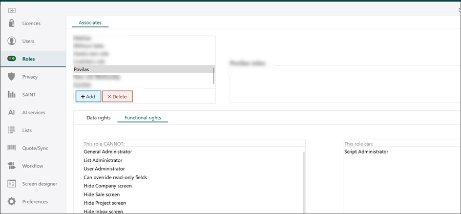Screen dimensions: 461x214
Task: Open Licences via its padlock icon
Action: click(x=11, y=23)
